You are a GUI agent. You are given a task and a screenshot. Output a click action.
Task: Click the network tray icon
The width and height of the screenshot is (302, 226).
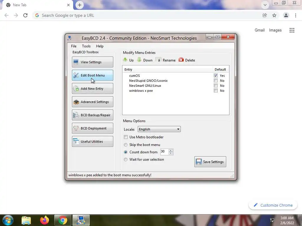click(x=272, y=220)
